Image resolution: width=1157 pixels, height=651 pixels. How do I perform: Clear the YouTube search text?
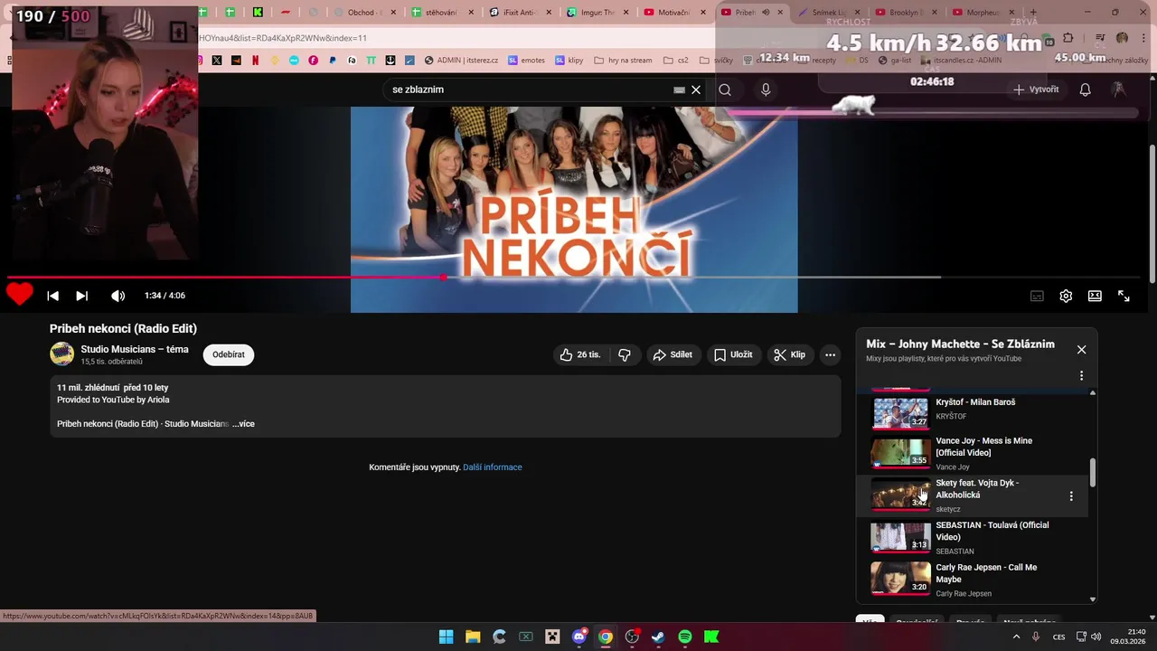click(696, 90)
